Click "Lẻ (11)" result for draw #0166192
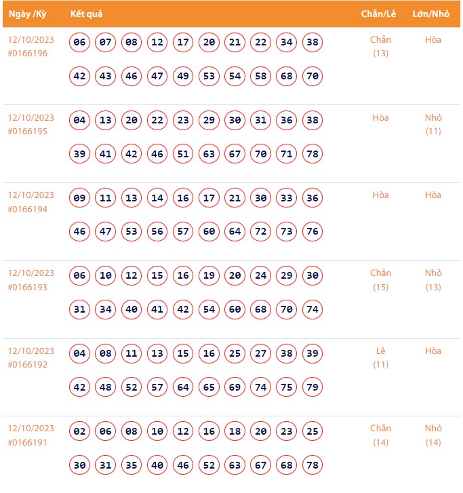Image resolution: width=463 pixels, height=493 pixels. click(380, 357)
